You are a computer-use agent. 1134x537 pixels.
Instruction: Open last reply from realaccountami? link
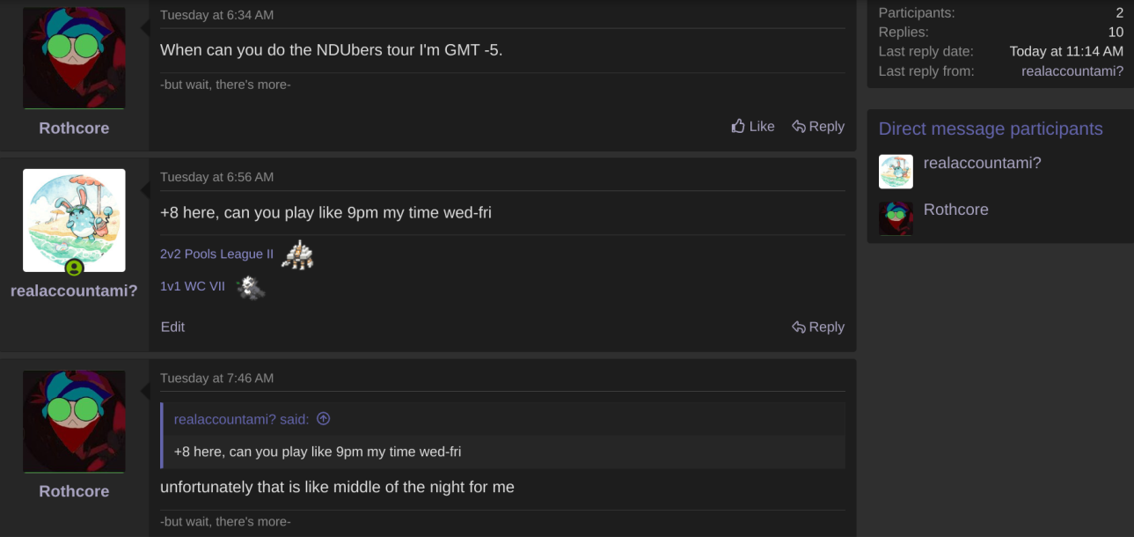pyautogui.click(x=1072, y=71)
